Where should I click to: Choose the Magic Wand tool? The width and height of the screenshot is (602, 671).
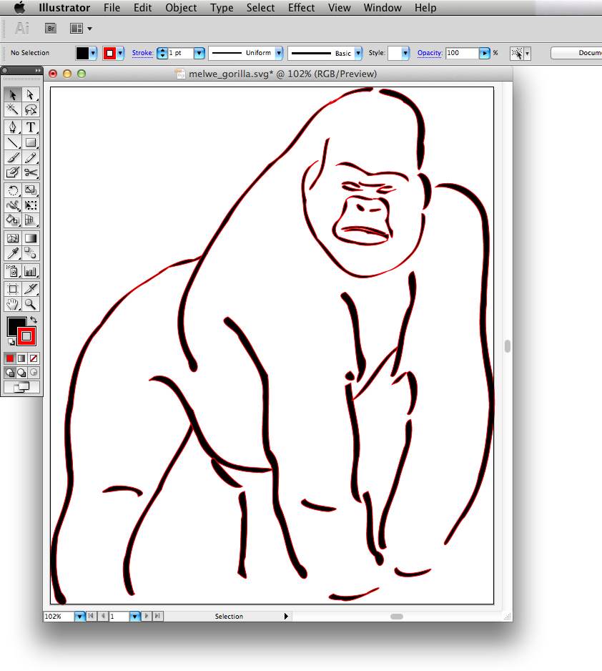point(12,109)
